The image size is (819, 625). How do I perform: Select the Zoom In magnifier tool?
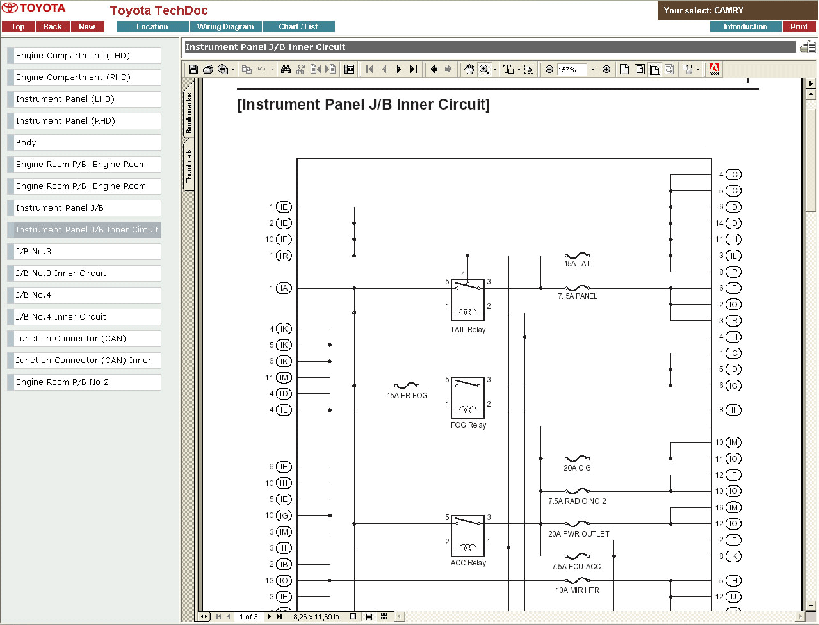(485, 69)
